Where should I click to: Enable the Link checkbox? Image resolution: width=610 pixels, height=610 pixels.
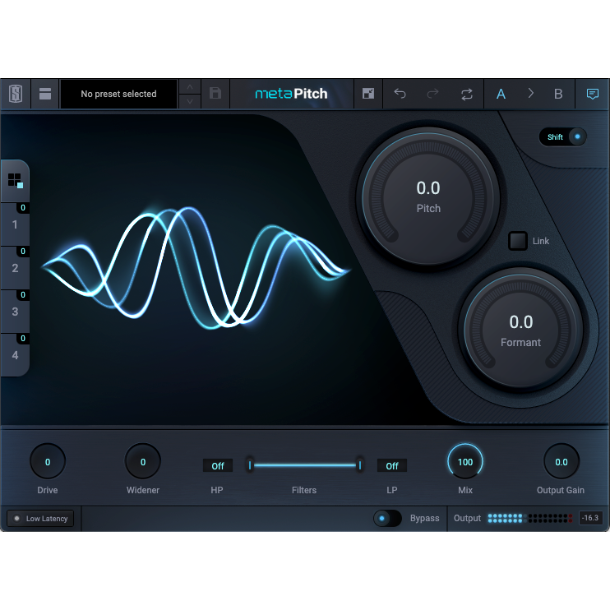(x=518, y=241)
